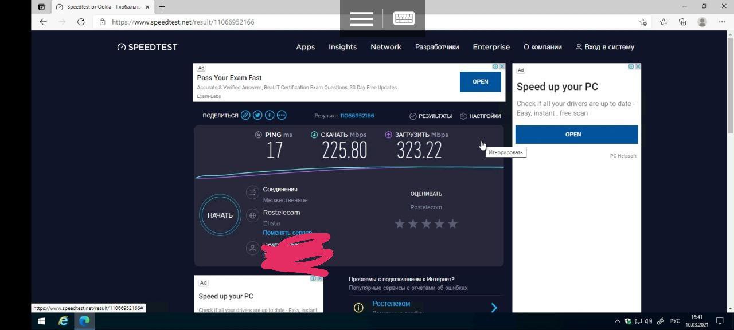The width and height of the screenshot is (734, 330).
Task: Open the Enterprise menu item
Action: point(491,47)
